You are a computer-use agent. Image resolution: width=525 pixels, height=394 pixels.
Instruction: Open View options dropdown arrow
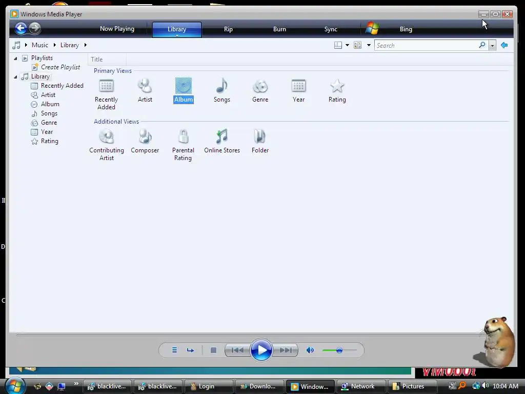(x=369, y=45)
